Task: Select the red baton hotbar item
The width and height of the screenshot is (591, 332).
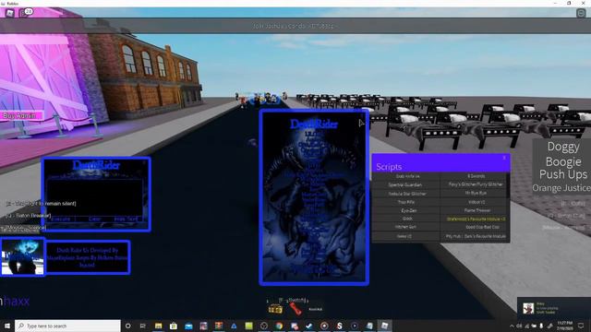Action: tap(295, 309)
